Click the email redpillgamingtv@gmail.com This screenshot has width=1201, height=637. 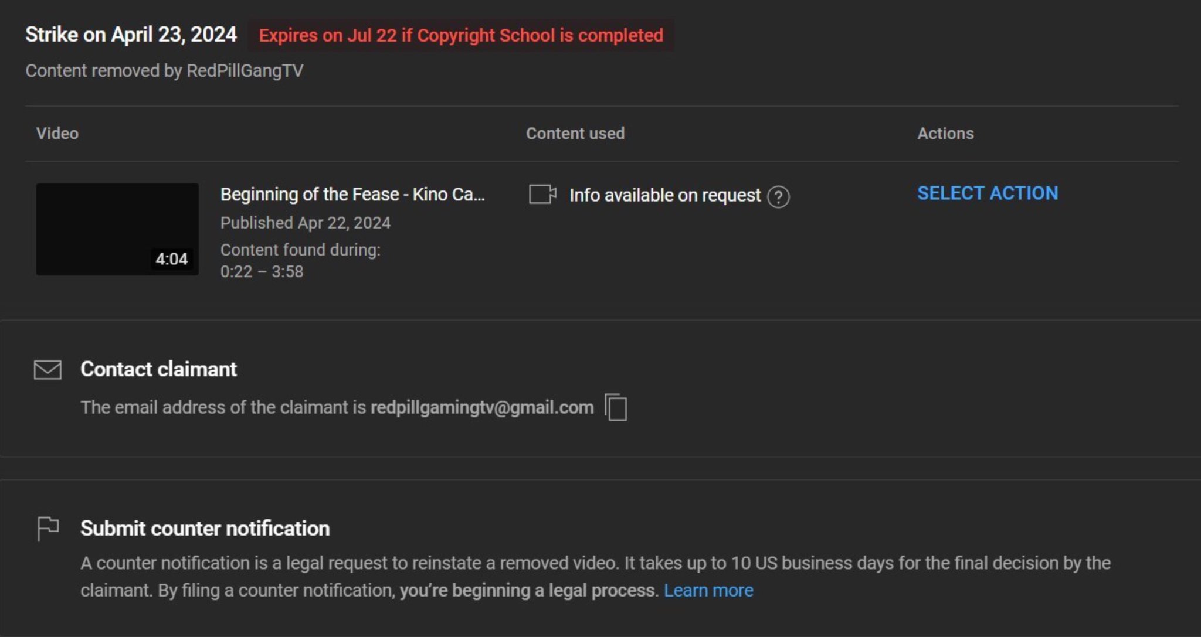pyautogui.click(x=482, y=407)
